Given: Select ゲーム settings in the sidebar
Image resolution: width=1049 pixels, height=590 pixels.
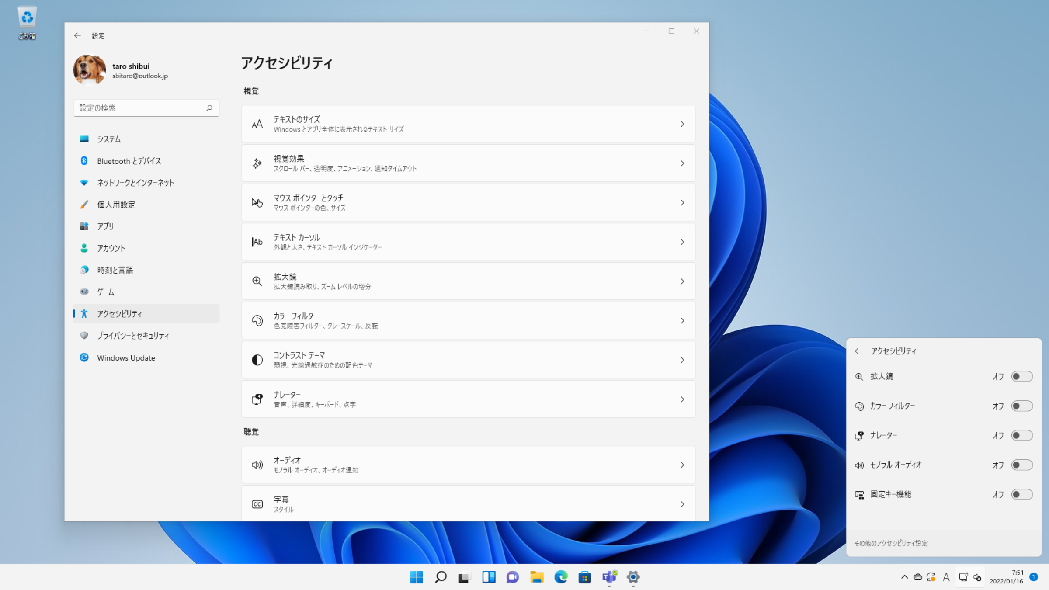Looking at the screenshot, I should (x=105, y=292).
